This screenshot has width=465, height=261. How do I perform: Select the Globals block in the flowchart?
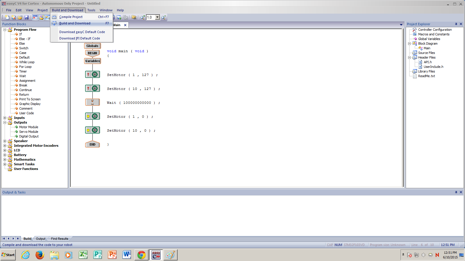[x=92, y=46]
